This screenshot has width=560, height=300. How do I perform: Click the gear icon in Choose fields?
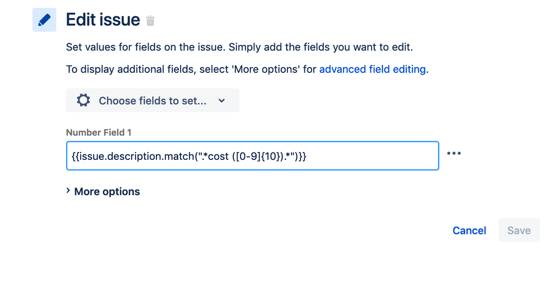[83, 100]
